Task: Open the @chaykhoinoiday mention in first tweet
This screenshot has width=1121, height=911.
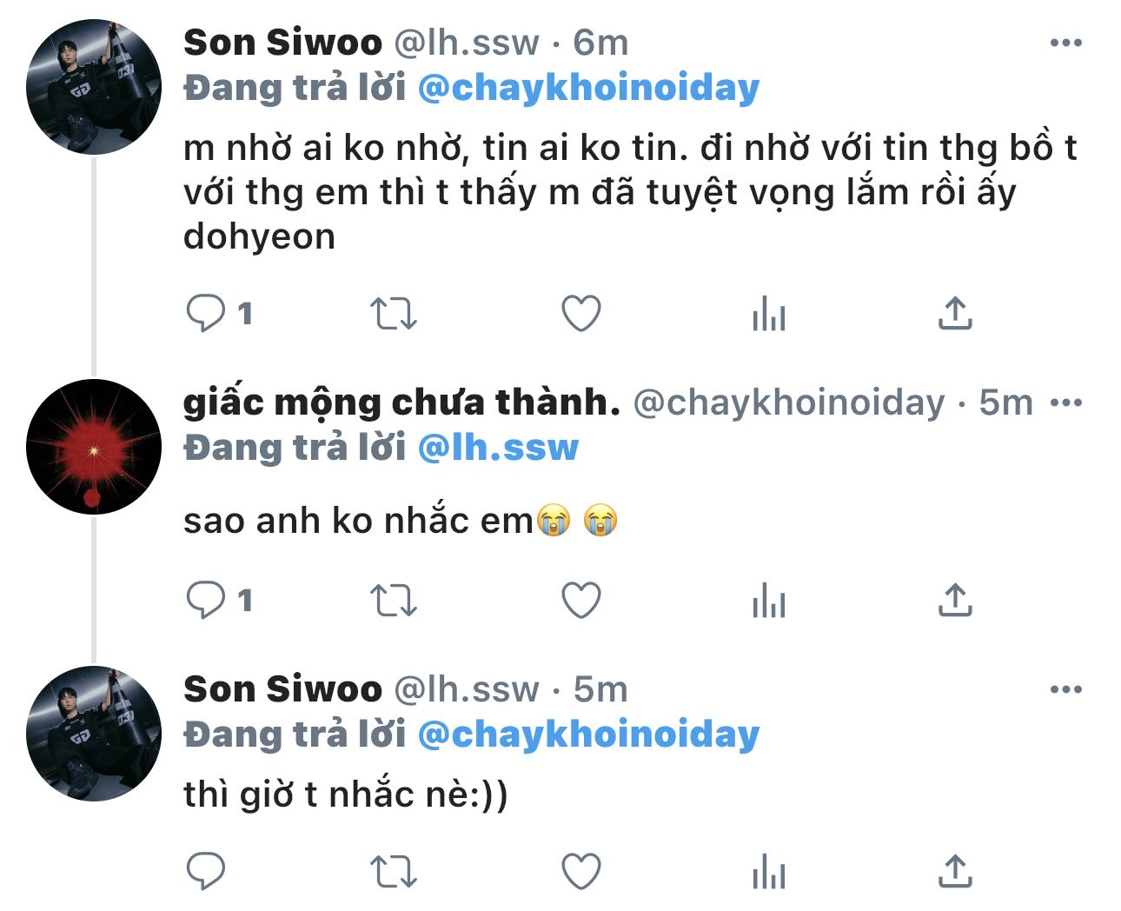Action: (x=588, y=88)
